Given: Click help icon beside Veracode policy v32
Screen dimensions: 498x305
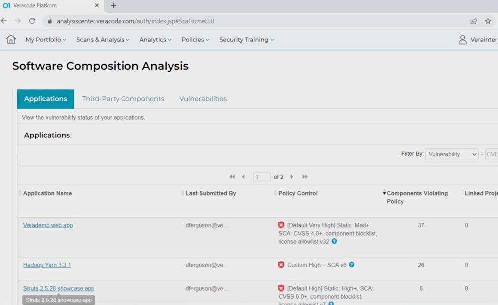Looking at the screenshot, I should pos(334,241).
